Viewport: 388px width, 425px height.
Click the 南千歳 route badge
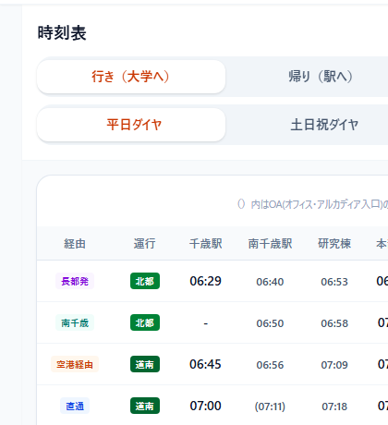[x=75, y=322]
